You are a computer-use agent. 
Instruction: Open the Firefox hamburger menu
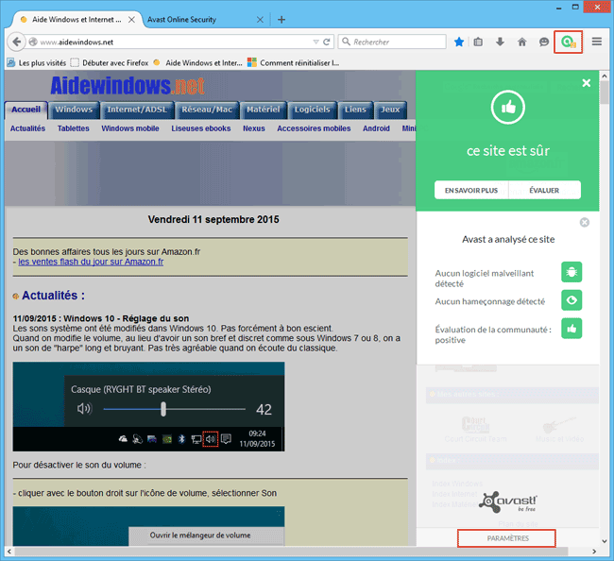596,42
